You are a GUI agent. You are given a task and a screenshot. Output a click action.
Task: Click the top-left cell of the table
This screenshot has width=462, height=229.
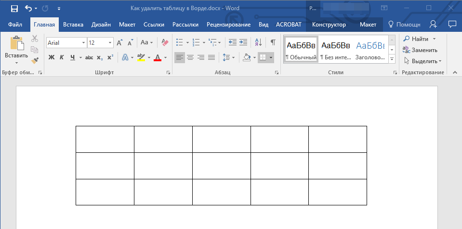coord(105,139)
